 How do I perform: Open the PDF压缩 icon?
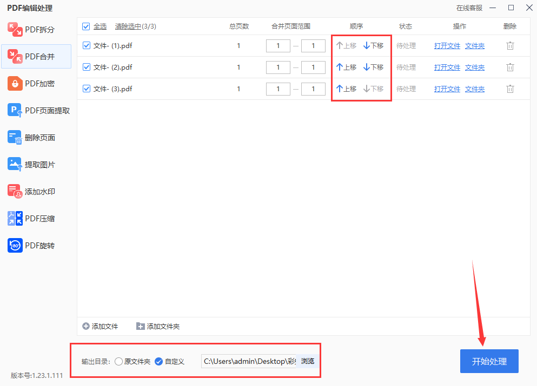coord(15,219)
